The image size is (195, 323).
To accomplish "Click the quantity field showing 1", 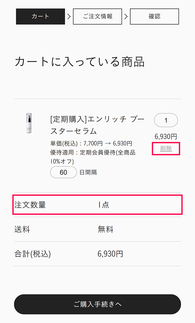I will [x=166, y=120].
